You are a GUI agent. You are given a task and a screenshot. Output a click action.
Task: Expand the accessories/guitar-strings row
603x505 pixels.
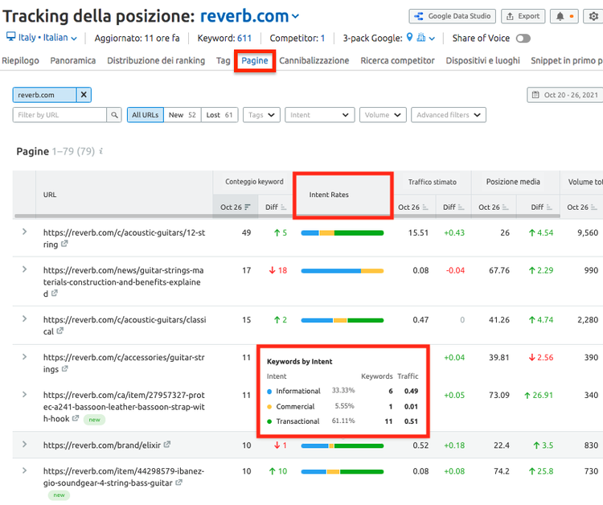24,356
